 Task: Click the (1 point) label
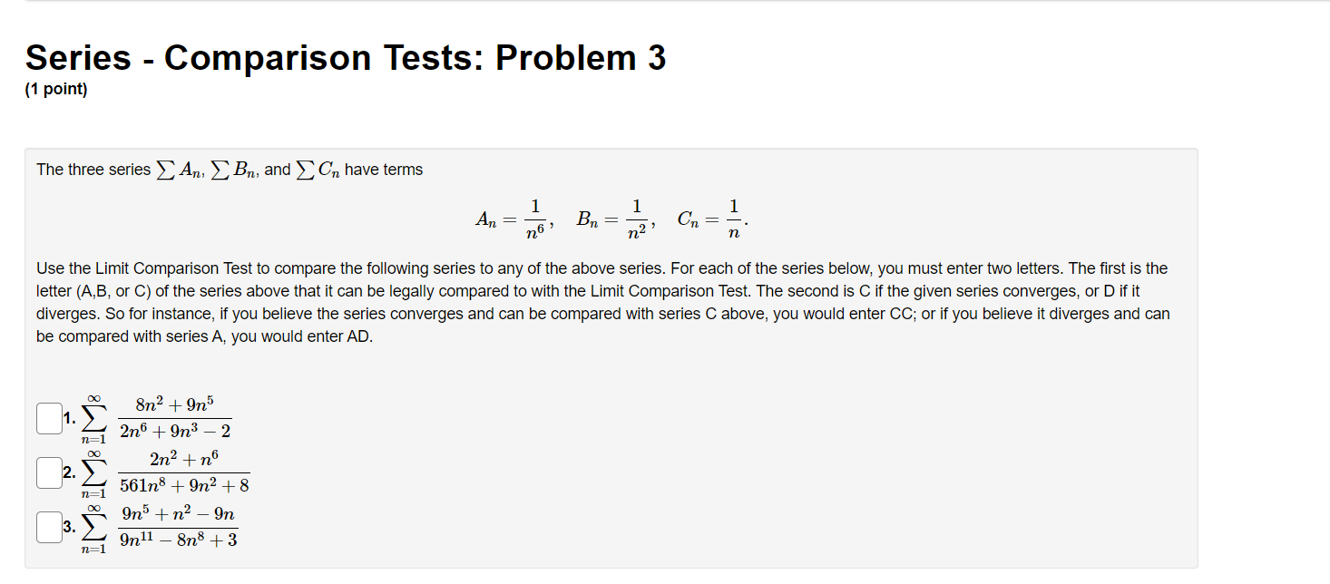[x=55, y=88]
